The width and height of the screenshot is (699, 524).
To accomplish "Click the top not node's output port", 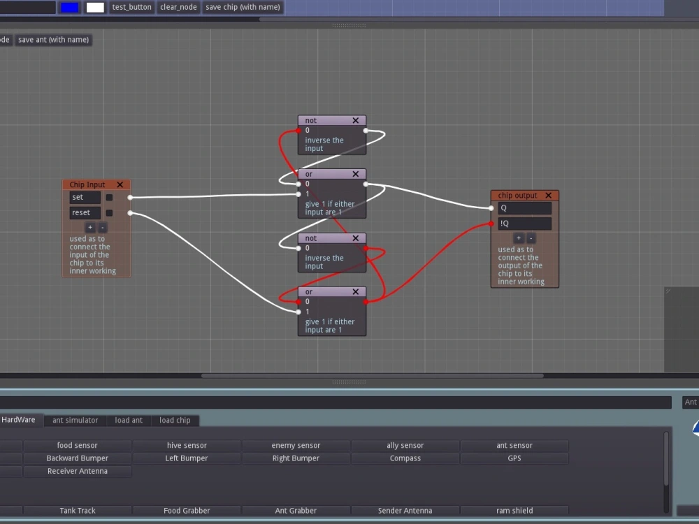I will 366,131.
